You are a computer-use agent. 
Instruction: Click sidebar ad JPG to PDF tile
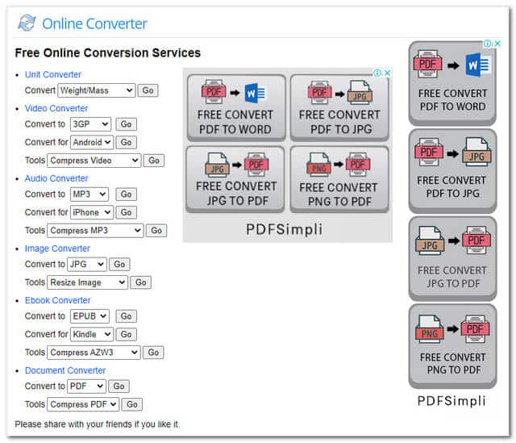pyautogui.click(x=452, y=258)
